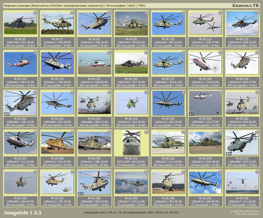
Task: Click the '1200x821 | 464.41 КБ' size text
Action: 20,82
